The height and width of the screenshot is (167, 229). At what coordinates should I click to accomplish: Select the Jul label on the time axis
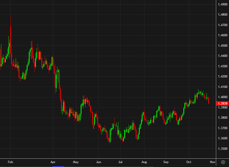coord(121,162)
